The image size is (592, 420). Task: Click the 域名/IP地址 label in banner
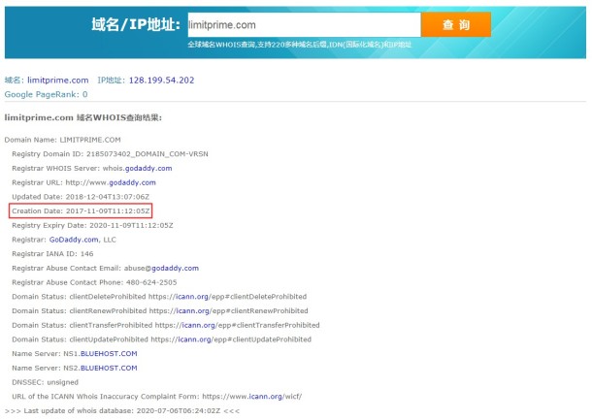coord(136,24)
